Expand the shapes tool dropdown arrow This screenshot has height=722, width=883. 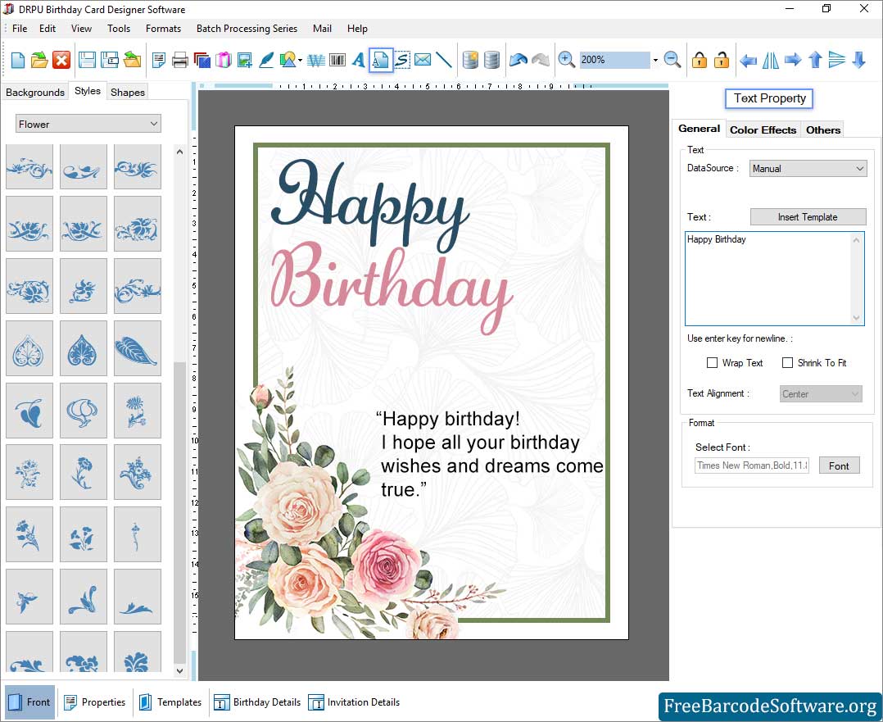point(300,60)
